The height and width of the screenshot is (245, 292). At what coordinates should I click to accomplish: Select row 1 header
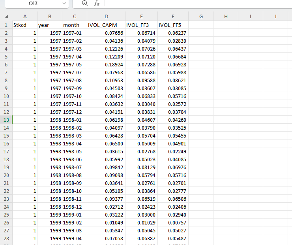pyautogui.click(x=6, y=25)
